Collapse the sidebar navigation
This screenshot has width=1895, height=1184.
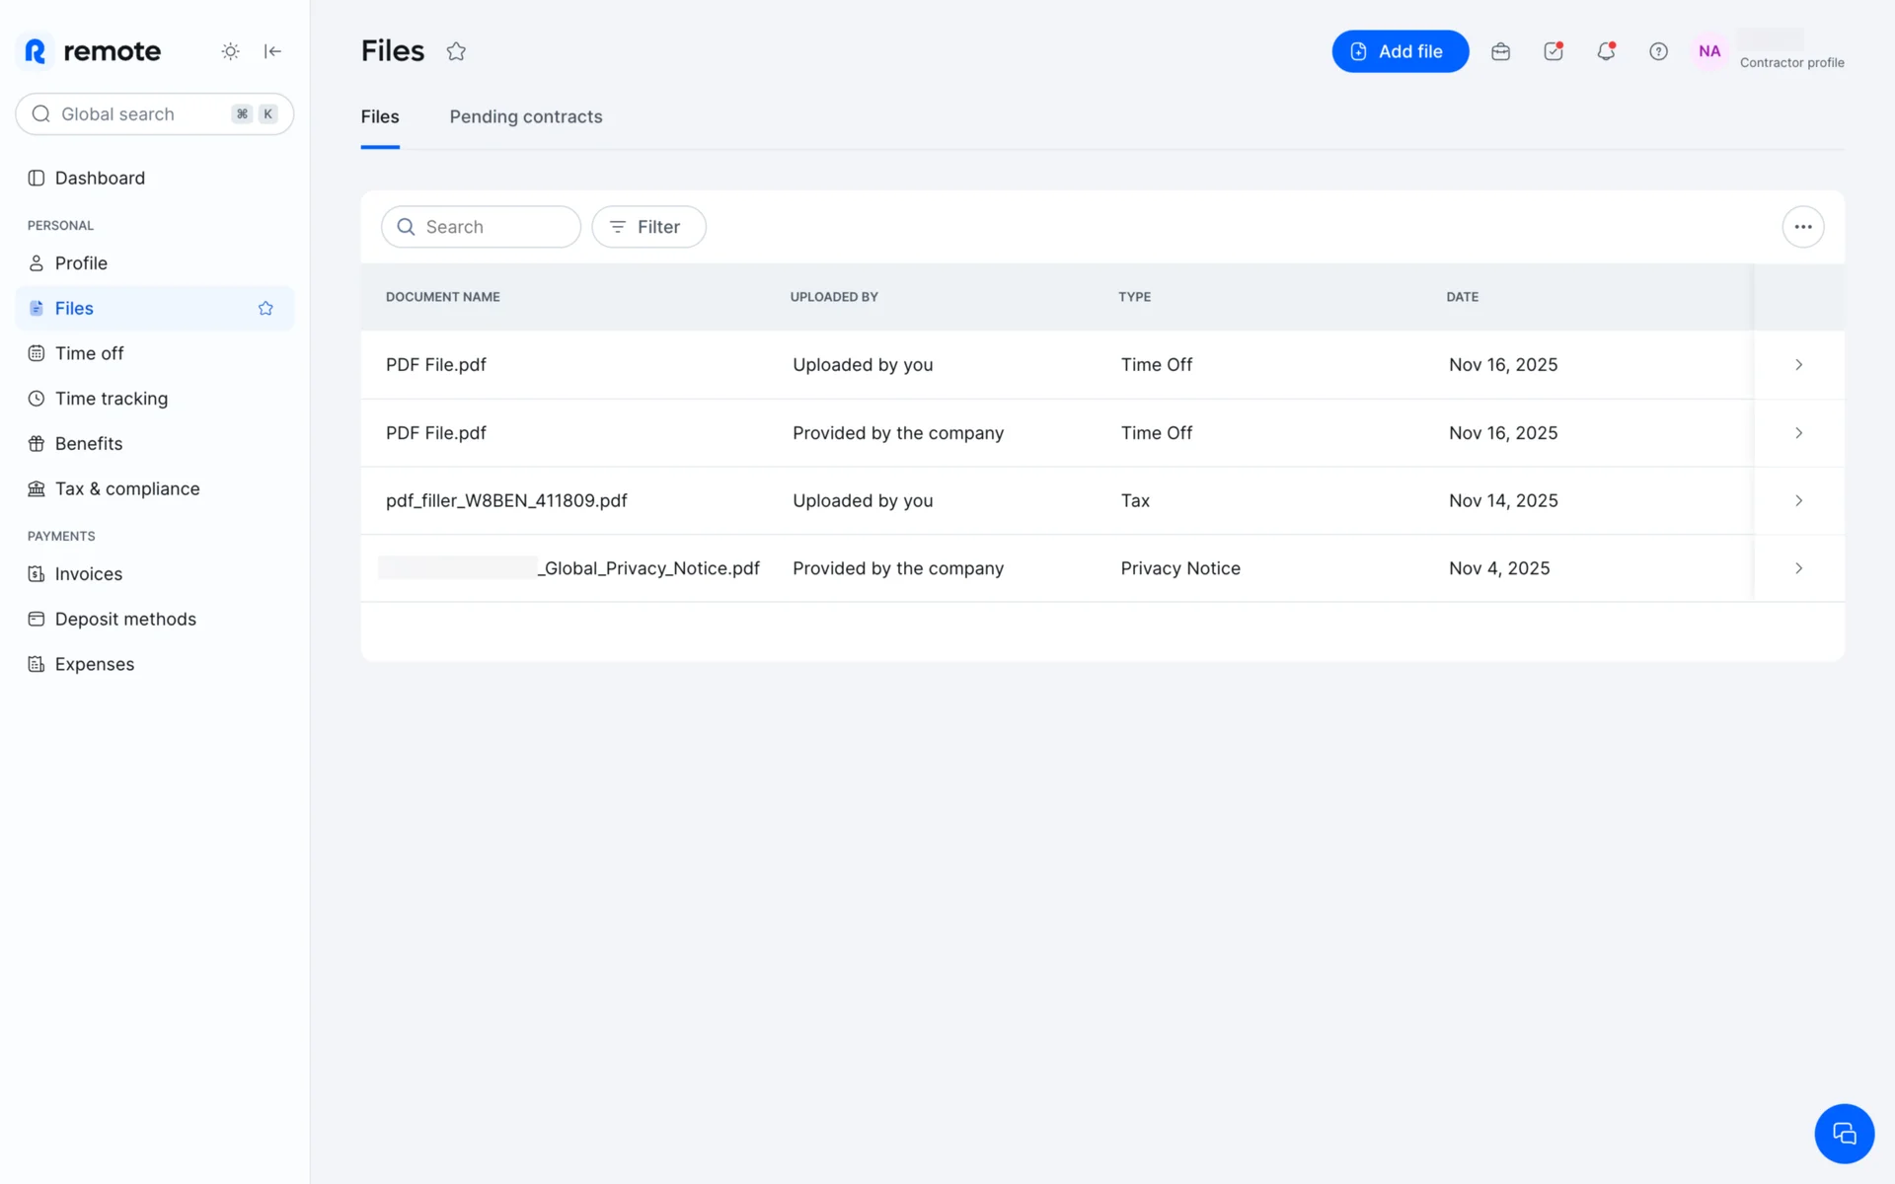pyautogui.click(x=272, y=51)
